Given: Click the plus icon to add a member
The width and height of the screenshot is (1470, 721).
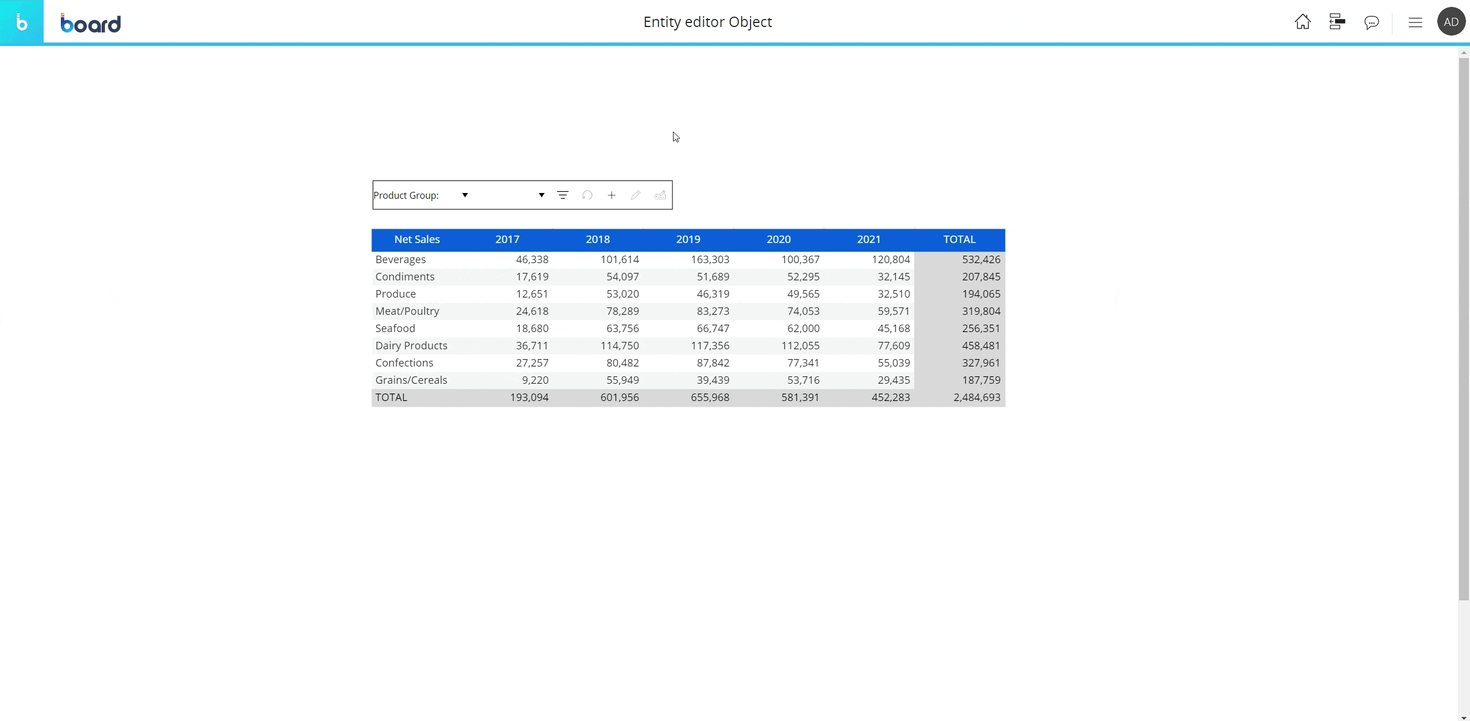Looking at the screenshot, I should pyautogui.click(x=612, y=195).
